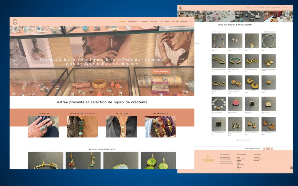Click the Astrée logo at top-left of homepage
The image size is (298, 186).
coord(15,21)
